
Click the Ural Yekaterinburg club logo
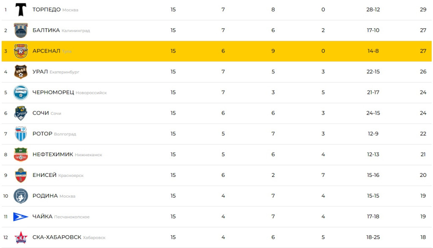tap(21, 72)
